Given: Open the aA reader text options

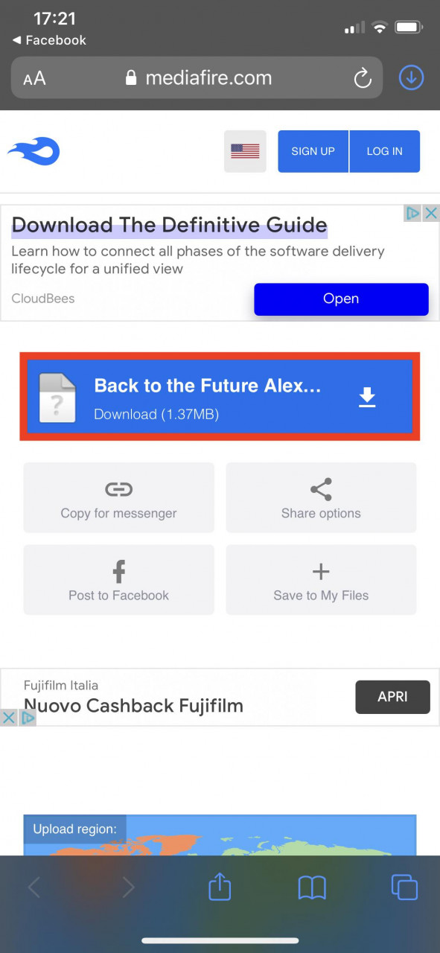Looking at the screenshot, I should click(x=34, y=78).
